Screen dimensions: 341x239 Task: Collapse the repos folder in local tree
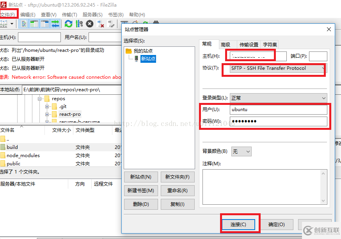pos(39,99)
